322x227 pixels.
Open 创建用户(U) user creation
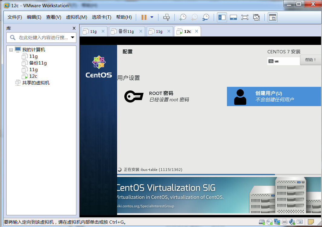(x=274, y=96)
